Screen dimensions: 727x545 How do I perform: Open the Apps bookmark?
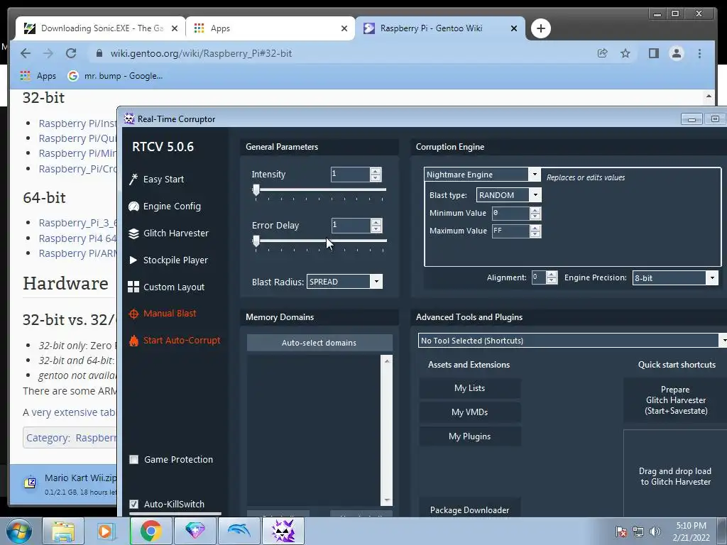pos(38,75)
